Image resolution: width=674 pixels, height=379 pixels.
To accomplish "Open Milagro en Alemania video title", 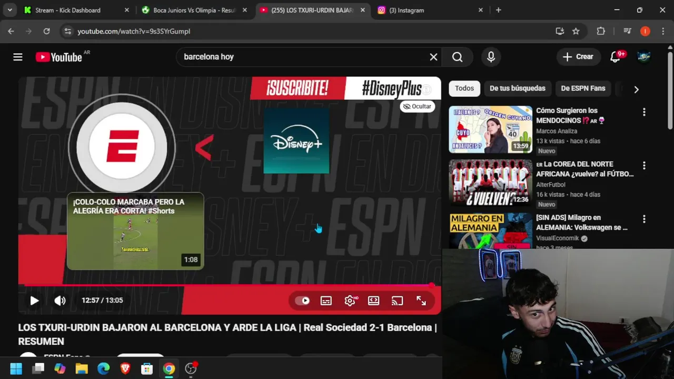I will [x=582, y=223].
